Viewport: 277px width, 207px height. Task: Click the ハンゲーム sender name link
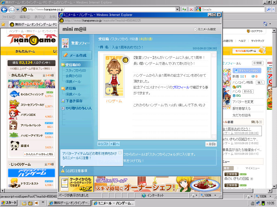tap(114, 101)
